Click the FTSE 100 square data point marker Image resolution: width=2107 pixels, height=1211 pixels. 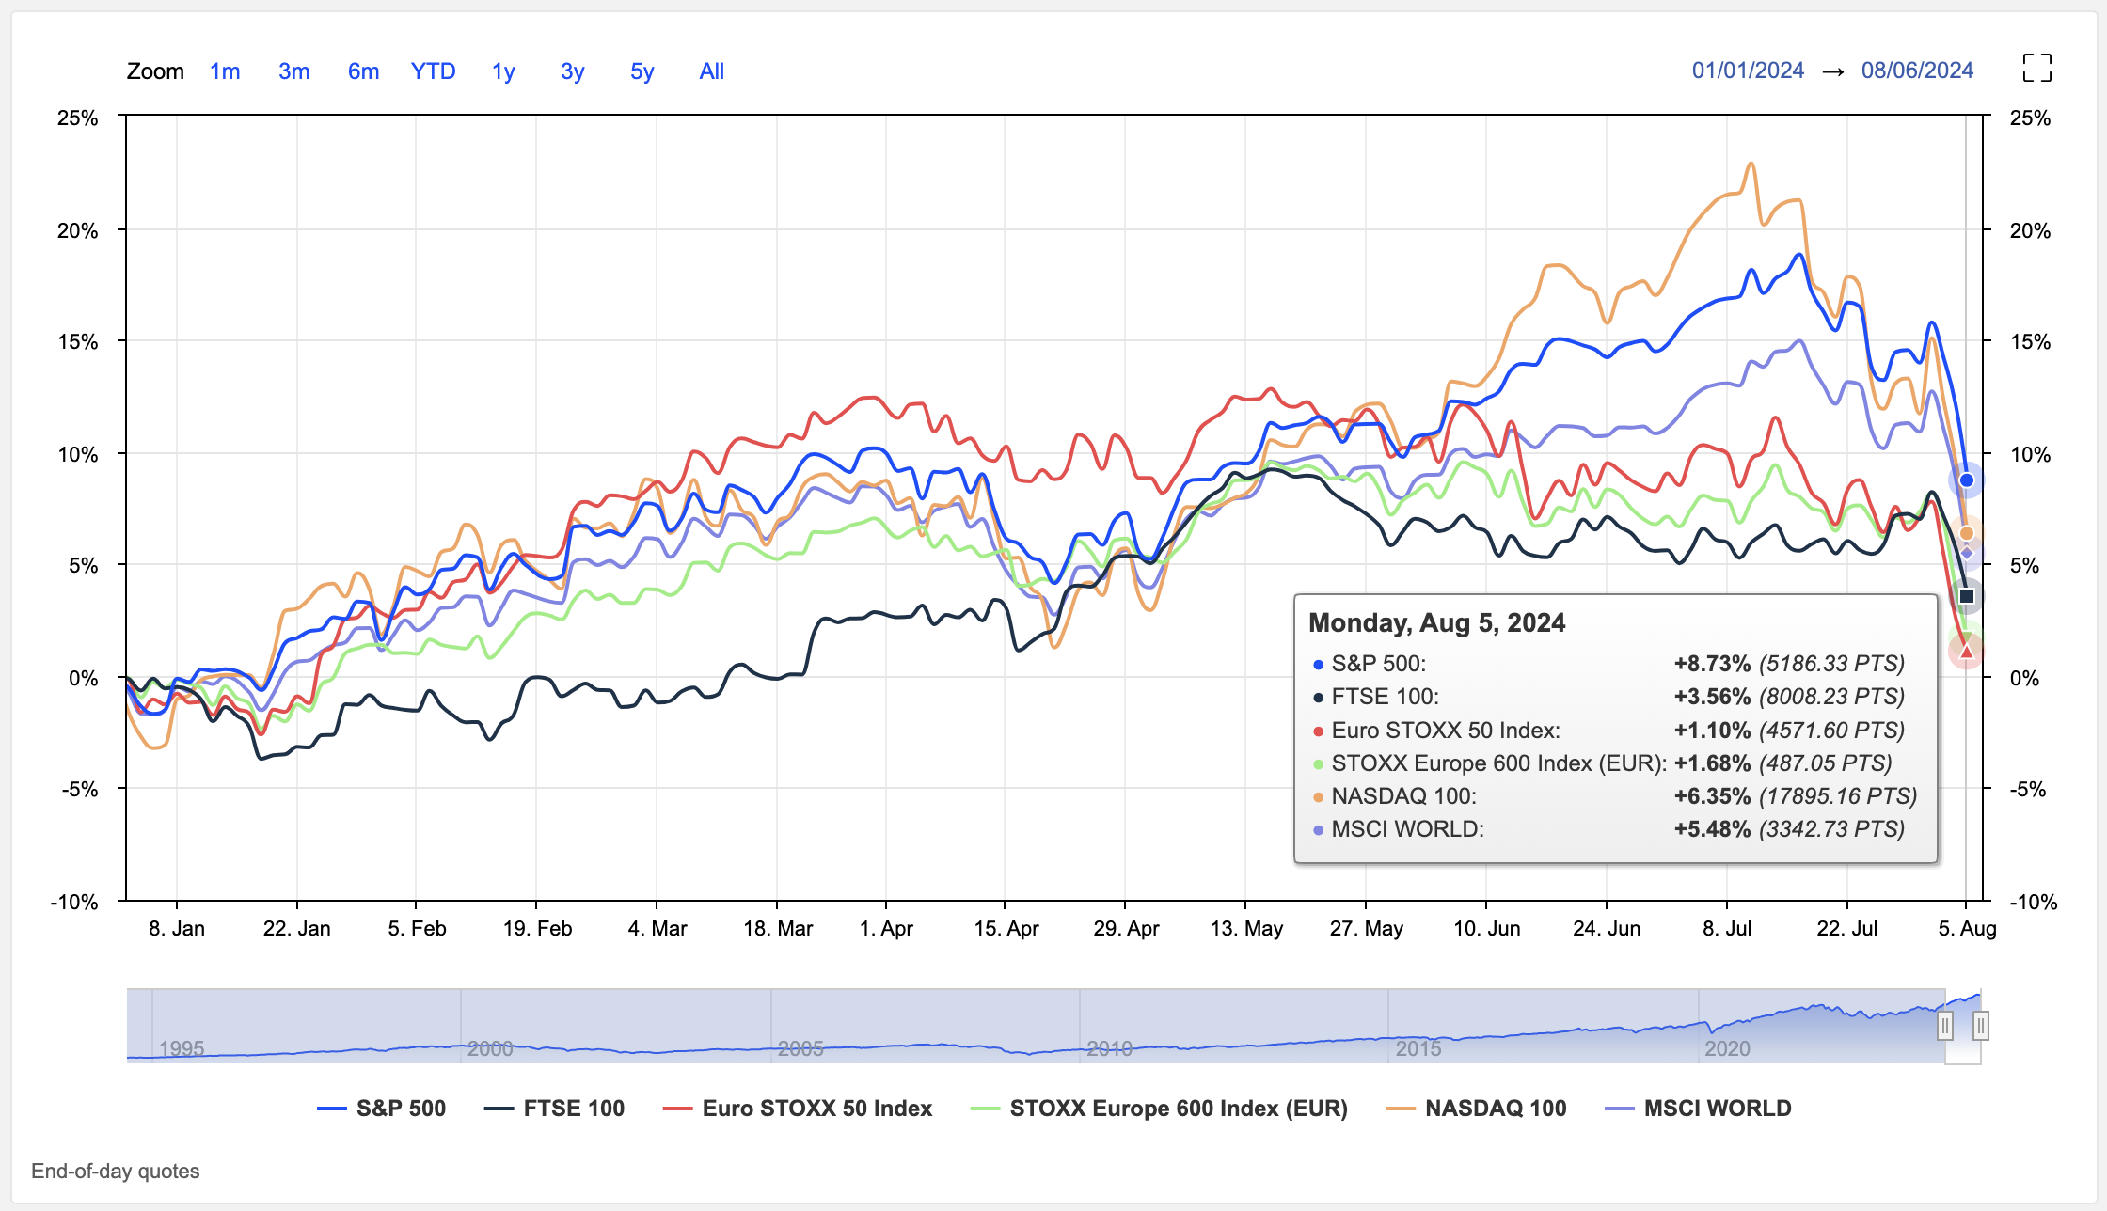point(1967,595)
